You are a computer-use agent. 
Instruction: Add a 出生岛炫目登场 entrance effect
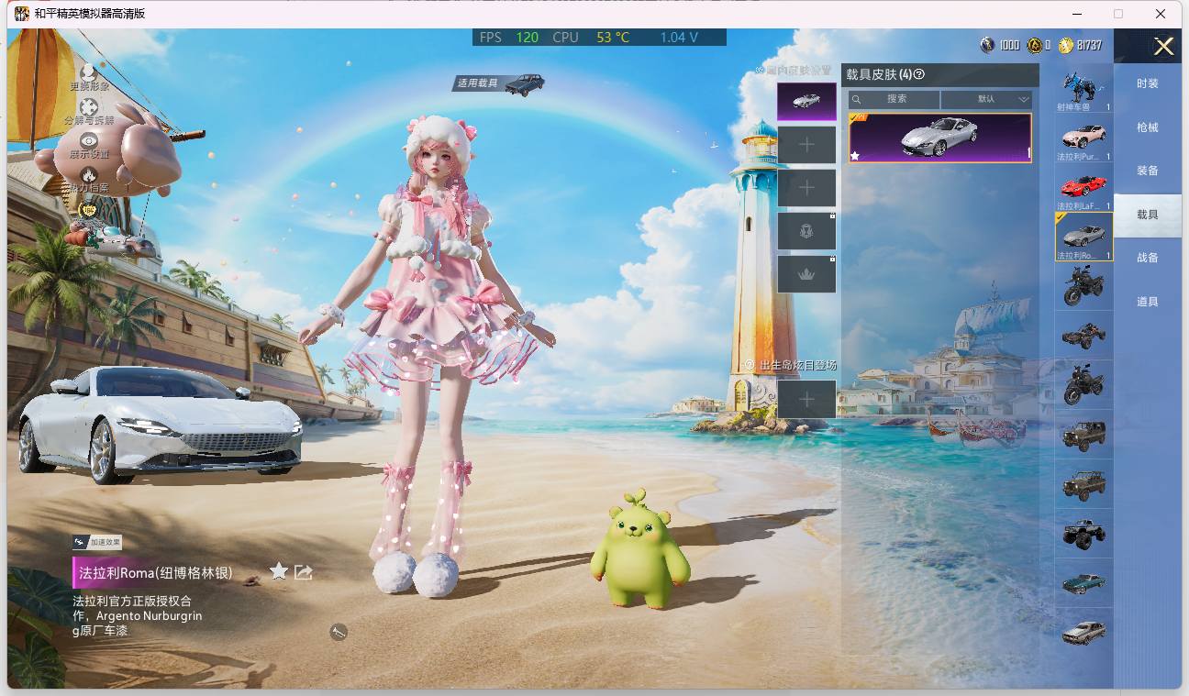coord(806,399)
